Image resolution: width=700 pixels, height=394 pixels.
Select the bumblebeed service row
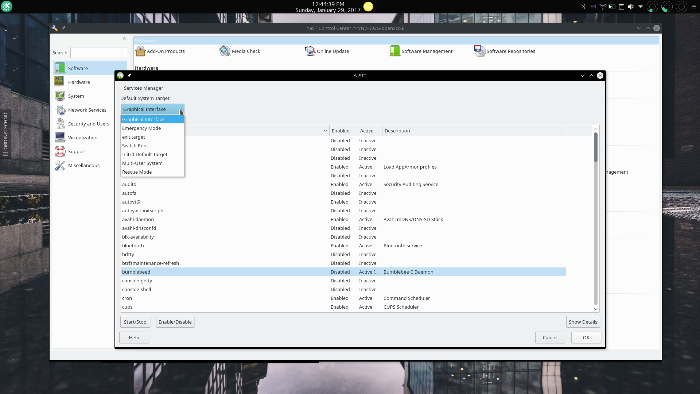tap(343, 272)
